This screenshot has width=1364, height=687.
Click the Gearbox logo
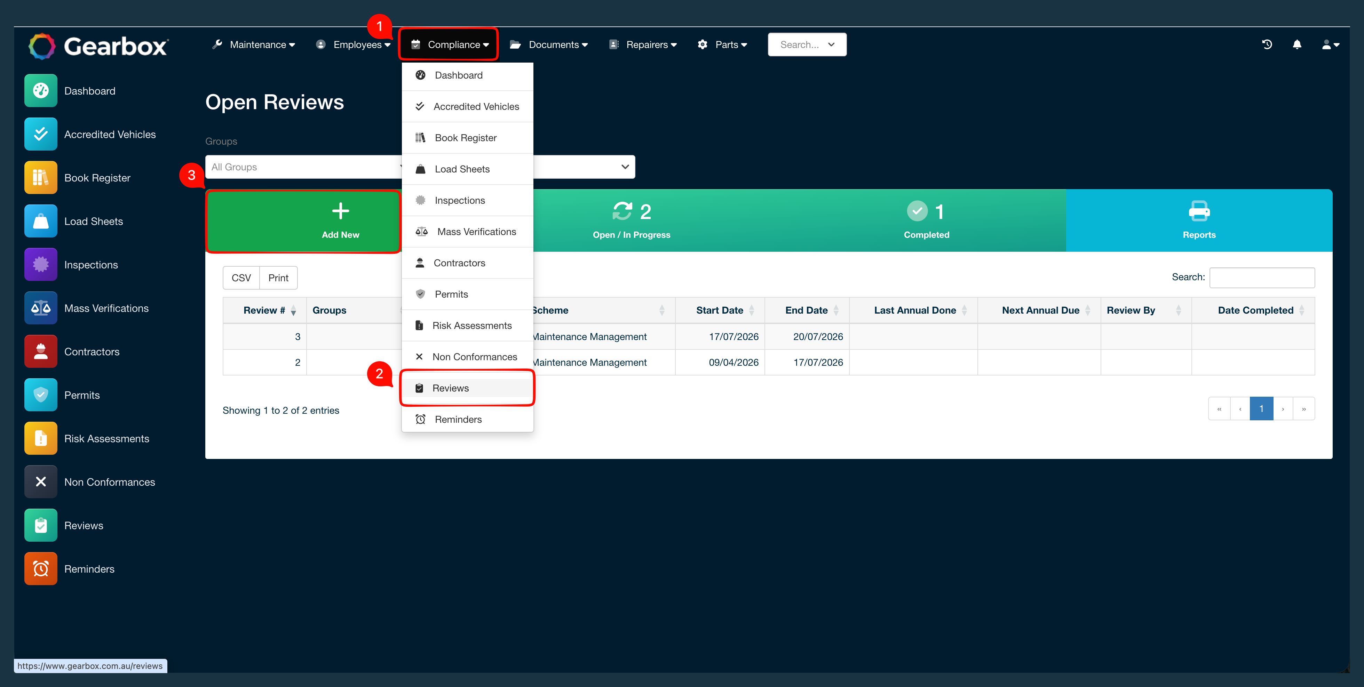(x=98, y=46)
